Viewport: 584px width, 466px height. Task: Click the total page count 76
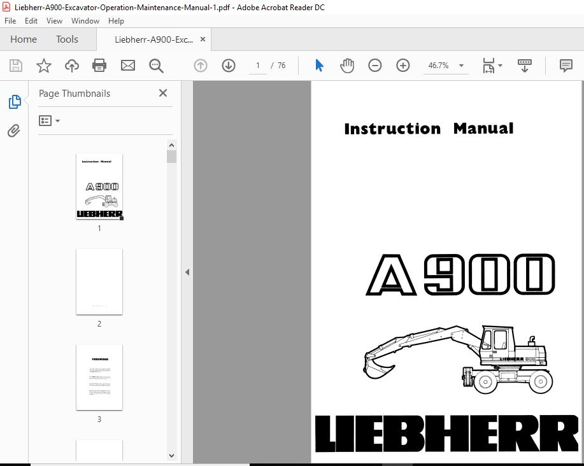pyautogui.click(x=281, y=66)
